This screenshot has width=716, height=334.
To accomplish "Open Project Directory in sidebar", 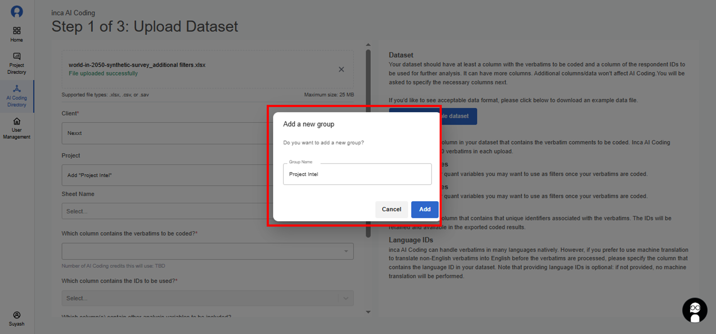I will (17, 63).
